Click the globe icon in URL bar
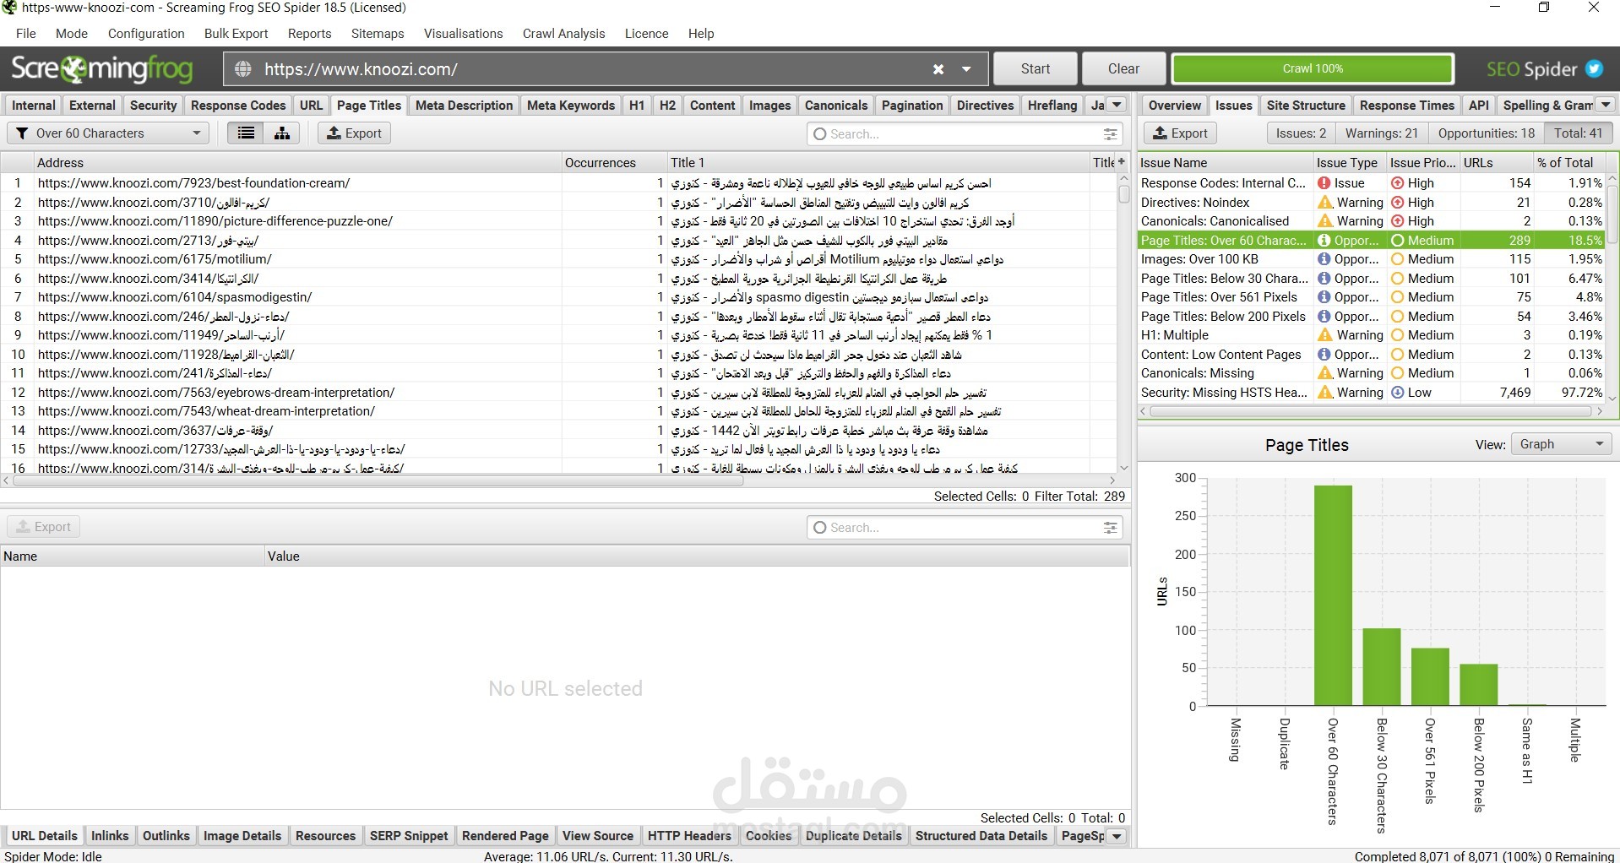The width and height of the screenshot is (1620, 863). point(243,69)
